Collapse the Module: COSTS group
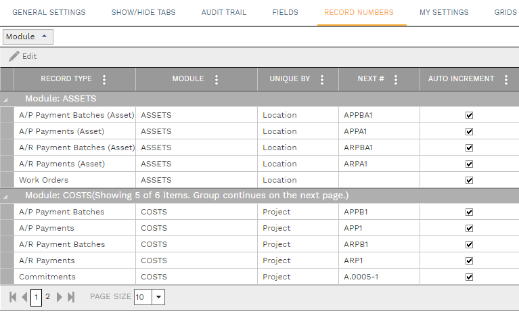Image resolution: width=519 pixels, height=318 pixels. click(7, 196)
